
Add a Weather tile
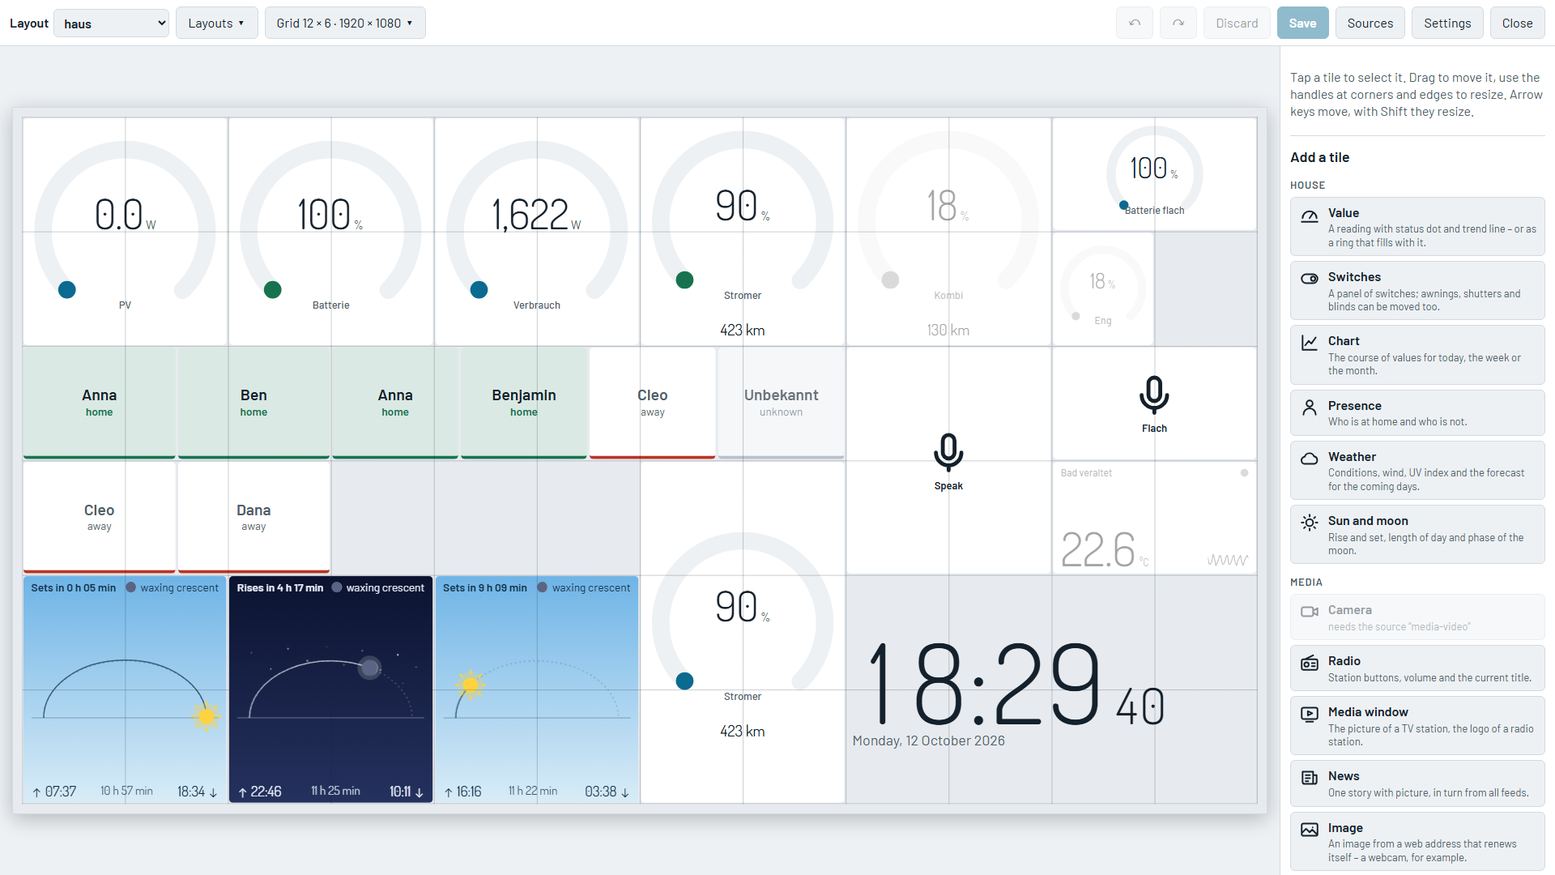coord(1417,470)
